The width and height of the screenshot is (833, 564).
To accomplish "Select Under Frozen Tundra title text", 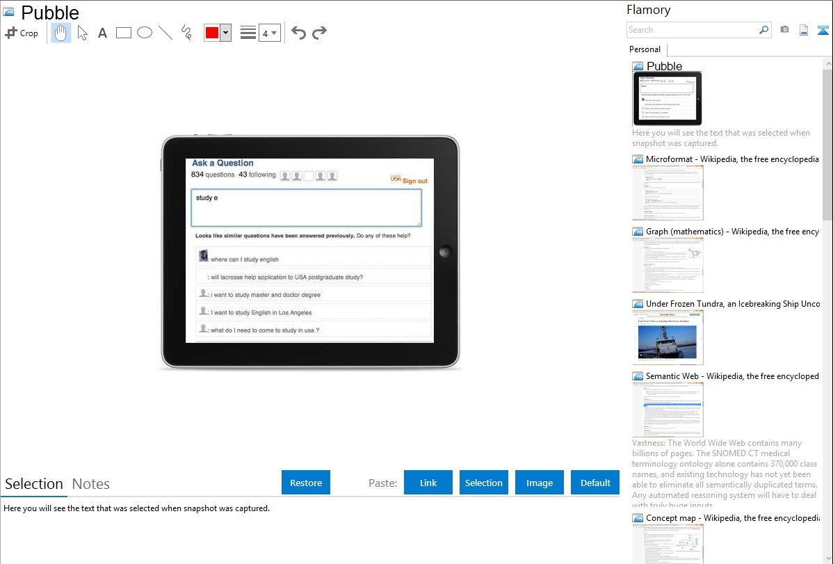I will [x=733, y=303].
